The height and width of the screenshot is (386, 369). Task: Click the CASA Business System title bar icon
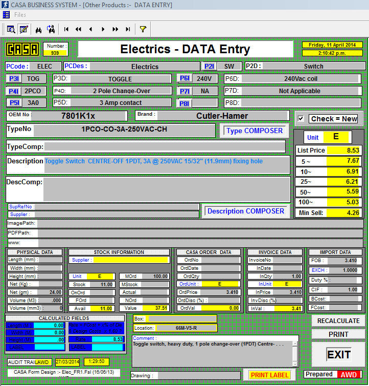click(5, 5)
